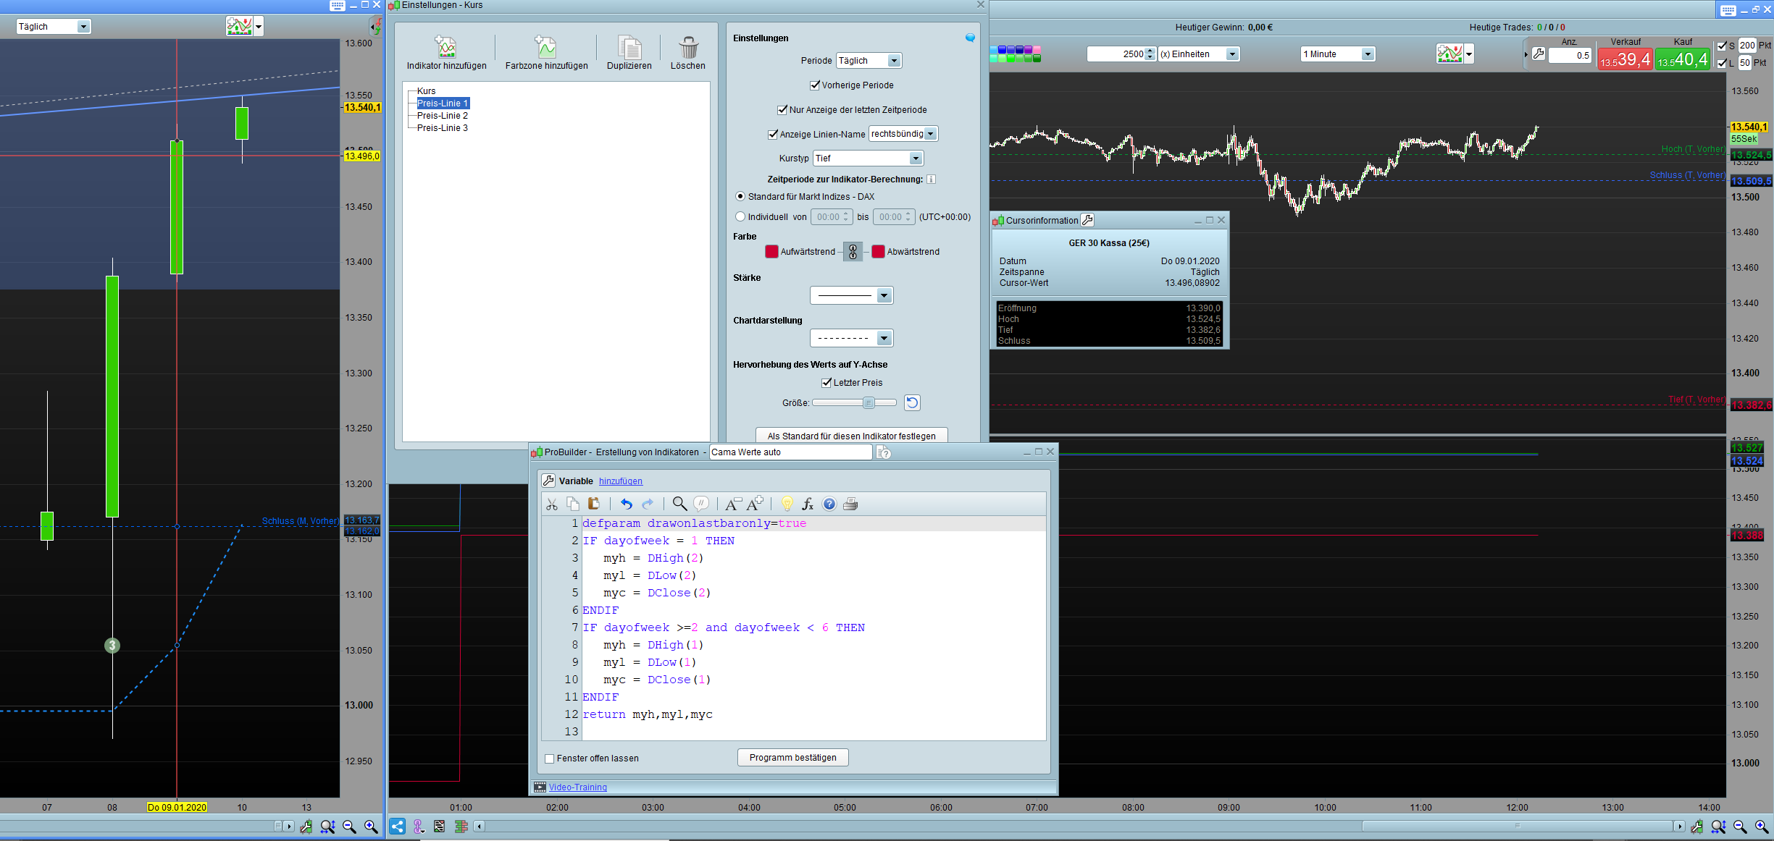
Task: Expand the 1 Minute timeframe dropdown
Action: coord(1367,54)
